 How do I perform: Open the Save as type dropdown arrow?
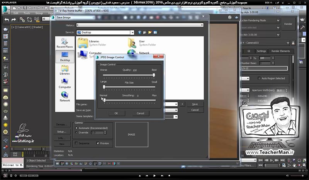pyautogui.click(x=176, y=110)
